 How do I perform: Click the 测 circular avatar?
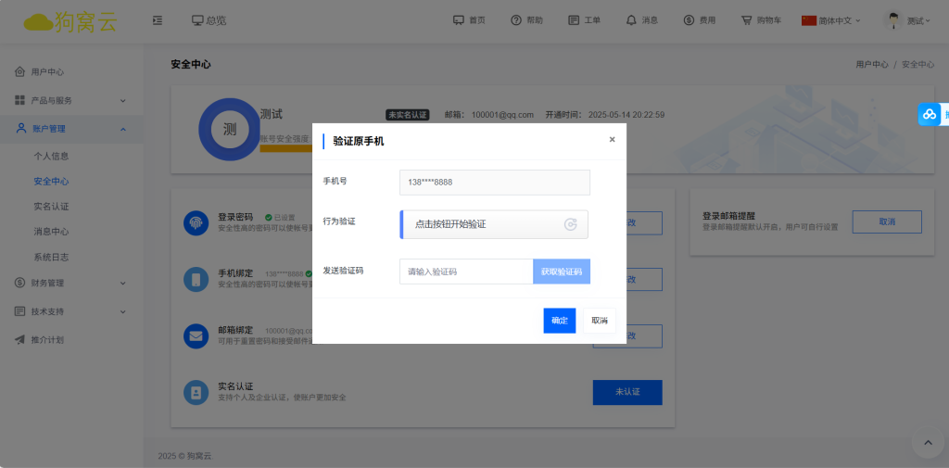[x=230, y=129]
